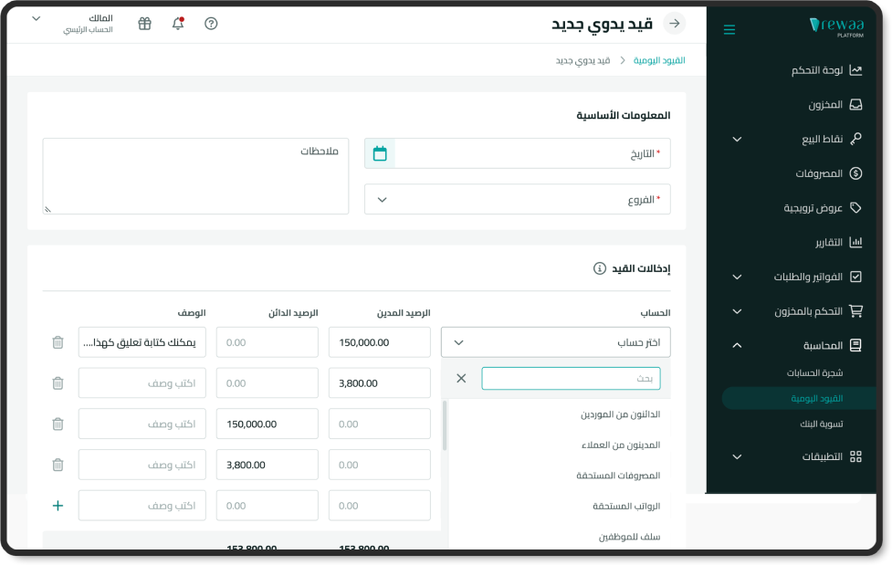Open شجرة الحسابات submenu item
This screenshot has height=565, width=892.
click(814, 373)
